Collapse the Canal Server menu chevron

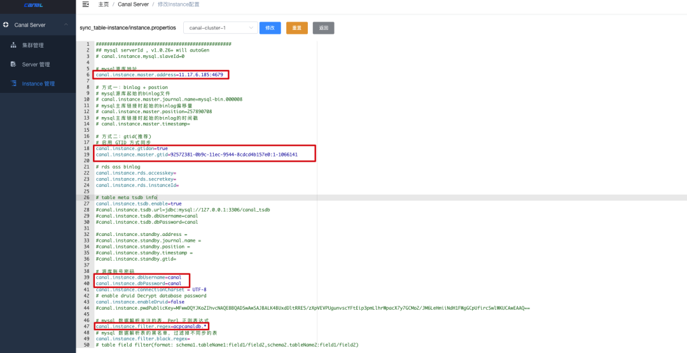click(66, 25)
